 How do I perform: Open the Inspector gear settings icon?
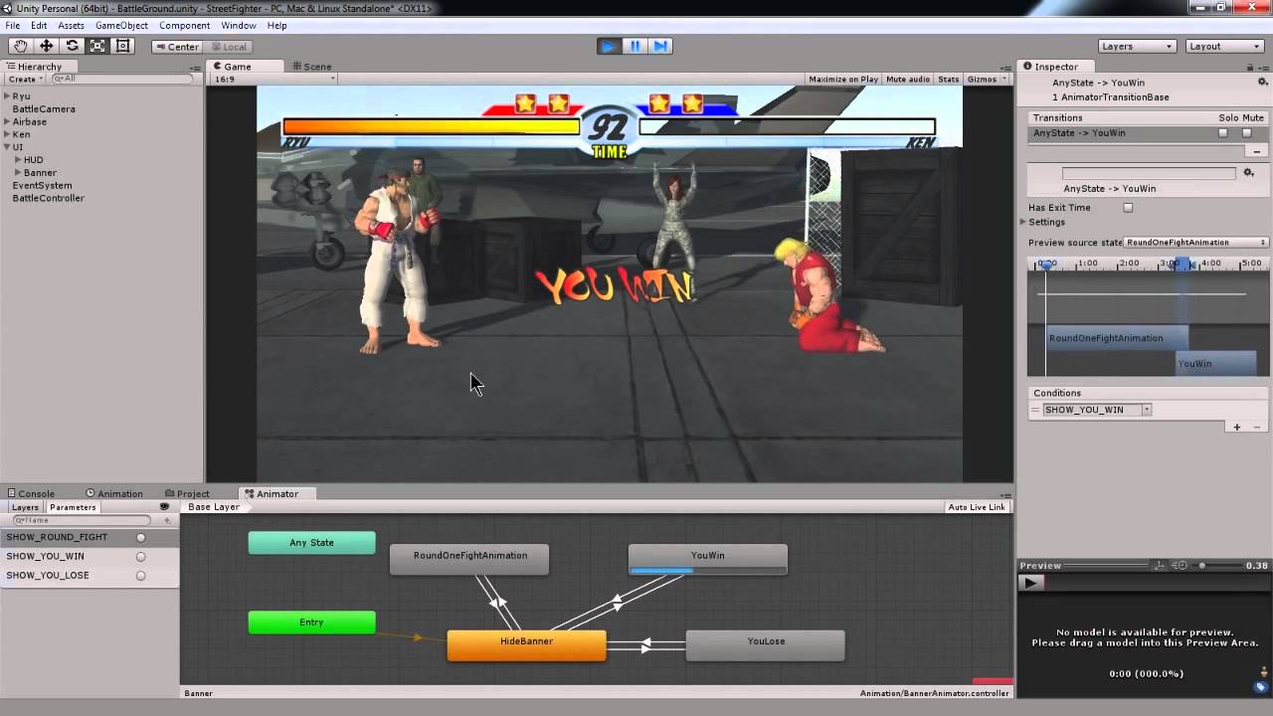(x=1262, y=83)
